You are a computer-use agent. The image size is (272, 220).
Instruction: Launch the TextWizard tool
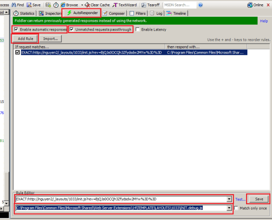(125, 5)
